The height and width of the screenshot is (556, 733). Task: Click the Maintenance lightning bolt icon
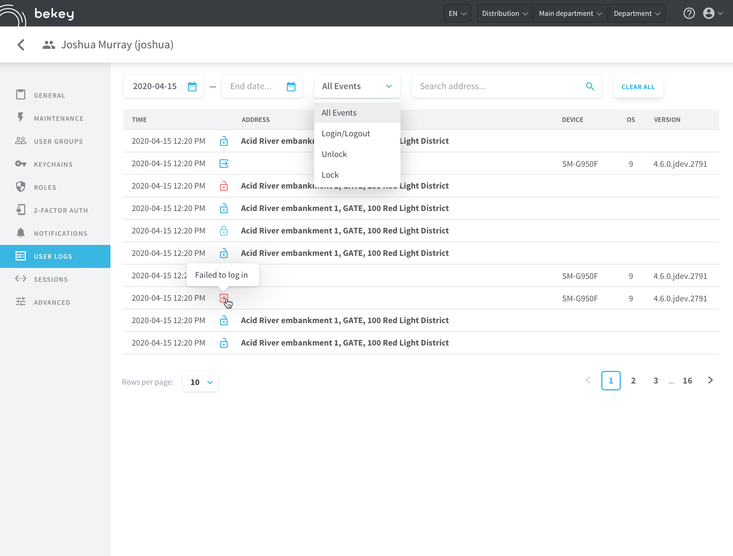20,117
